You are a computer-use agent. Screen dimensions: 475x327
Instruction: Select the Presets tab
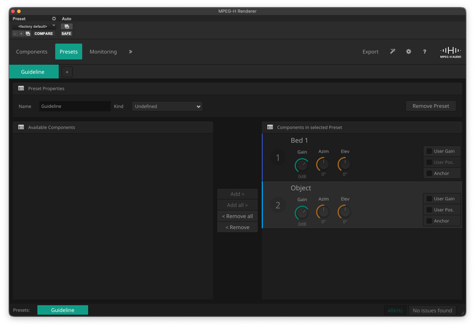pos(68,52)
